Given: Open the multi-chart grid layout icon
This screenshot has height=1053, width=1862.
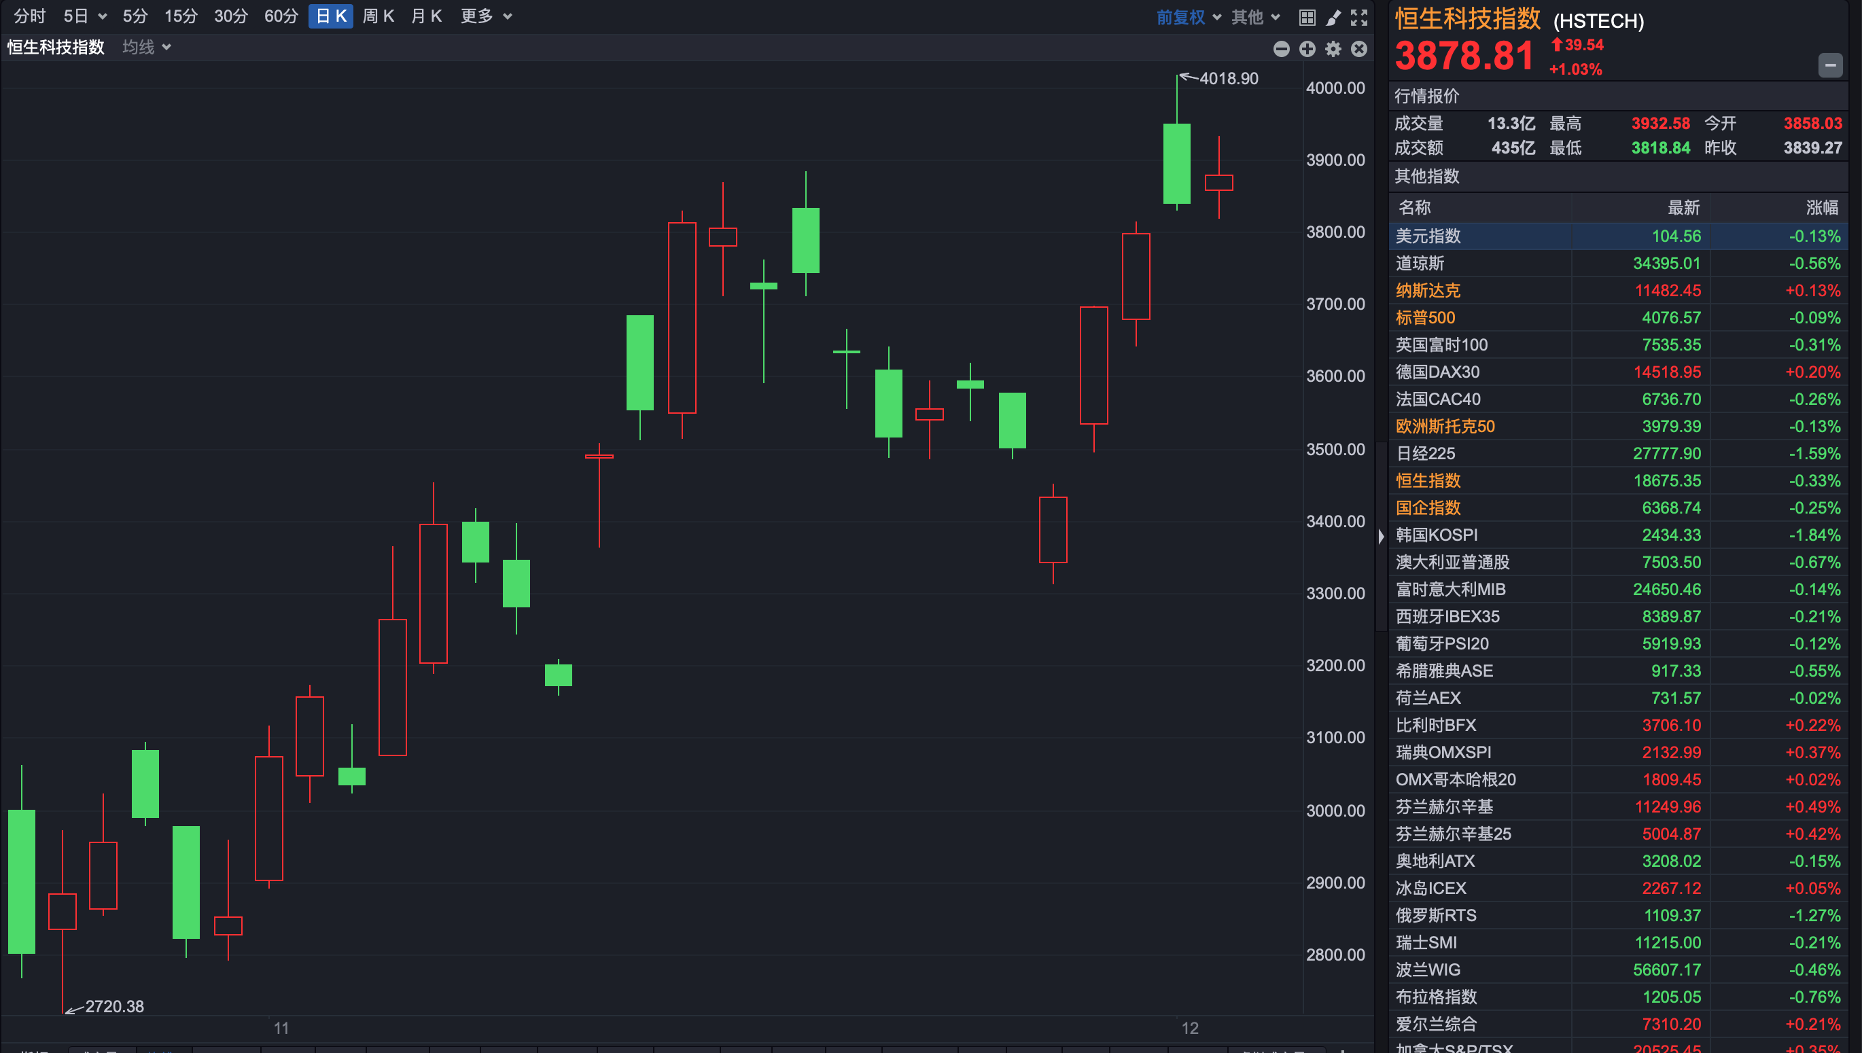Looking at the screenshot, I should click(1306, 18).
